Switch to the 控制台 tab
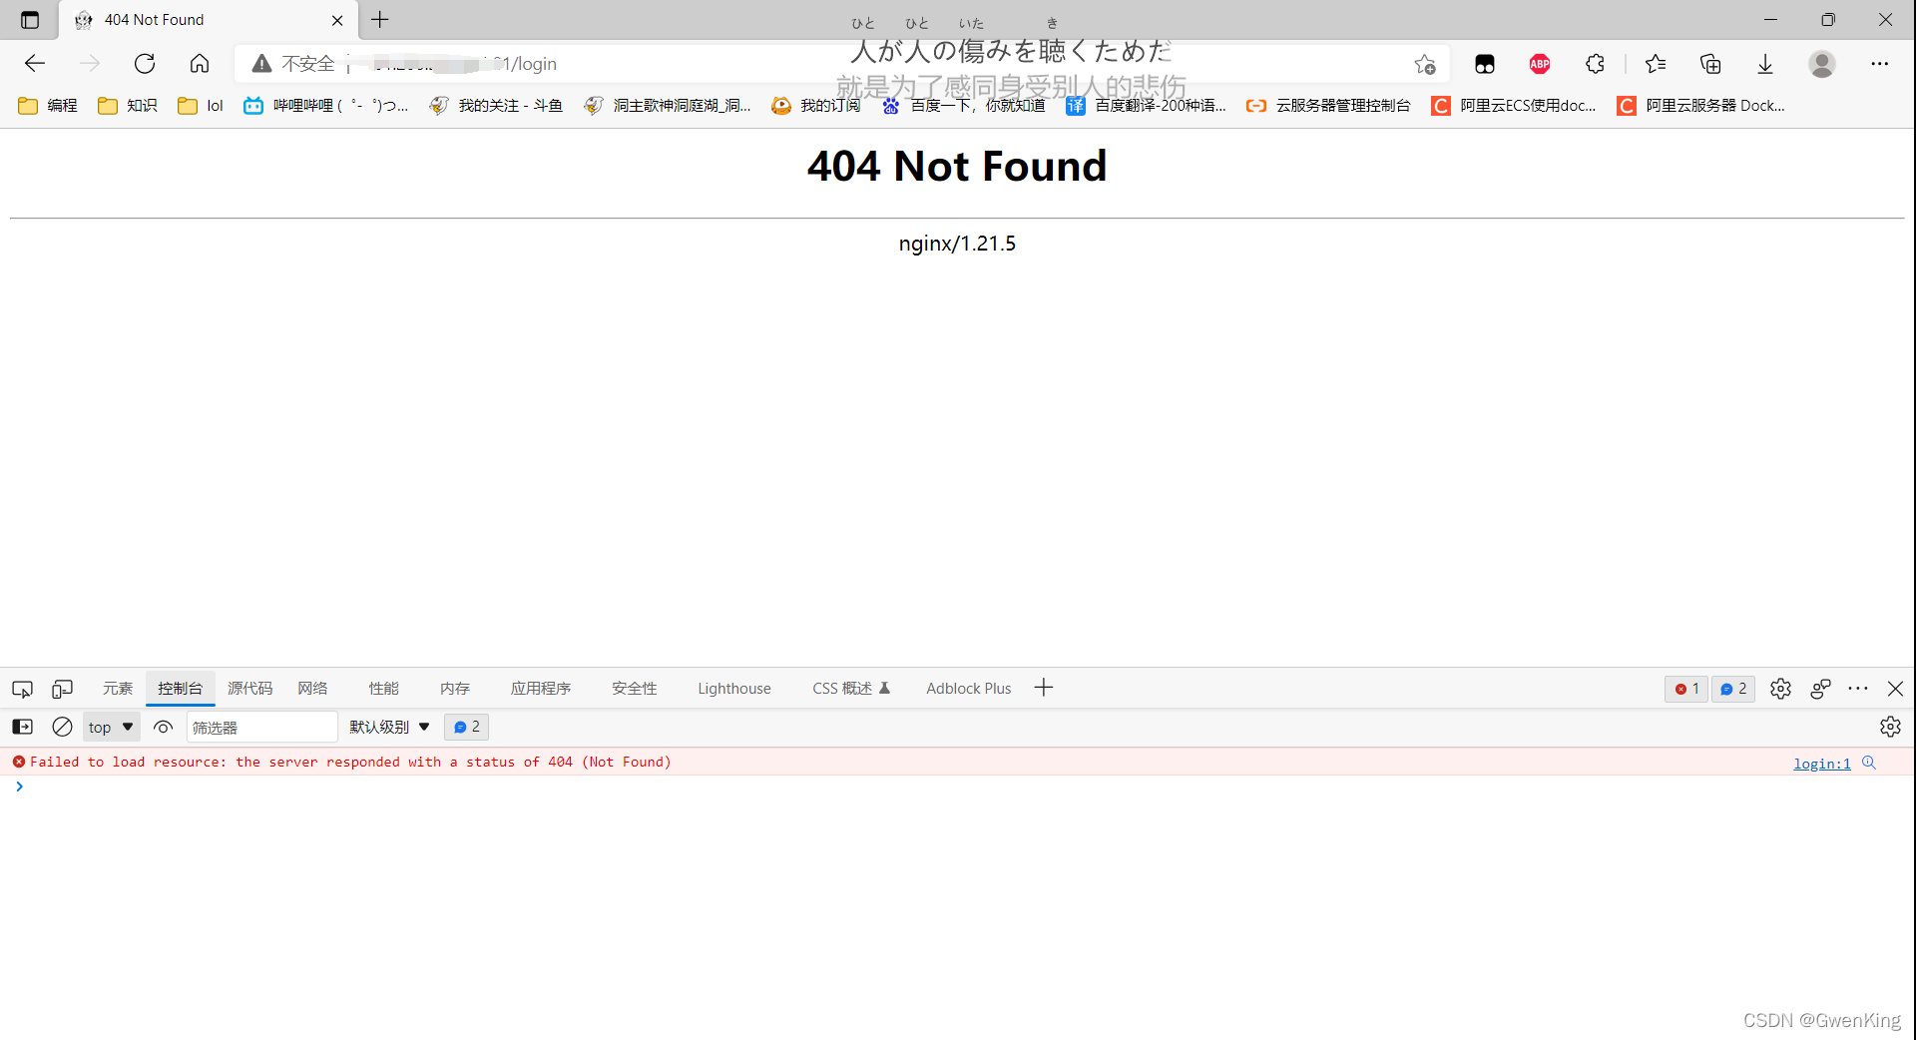1916x1040 pixels. click(180, 689)
